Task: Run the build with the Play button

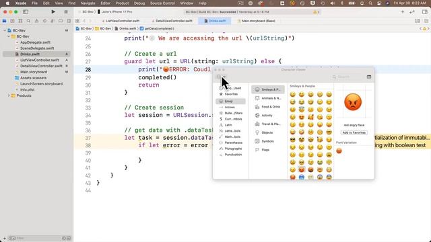Action: [53, 12]
